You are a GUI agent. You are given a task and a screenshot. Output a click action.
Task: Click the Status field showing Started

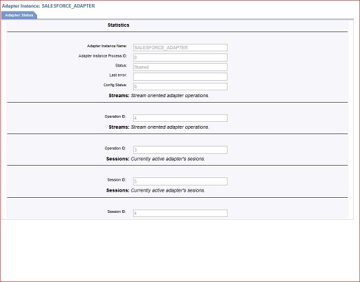pos(180,67)
